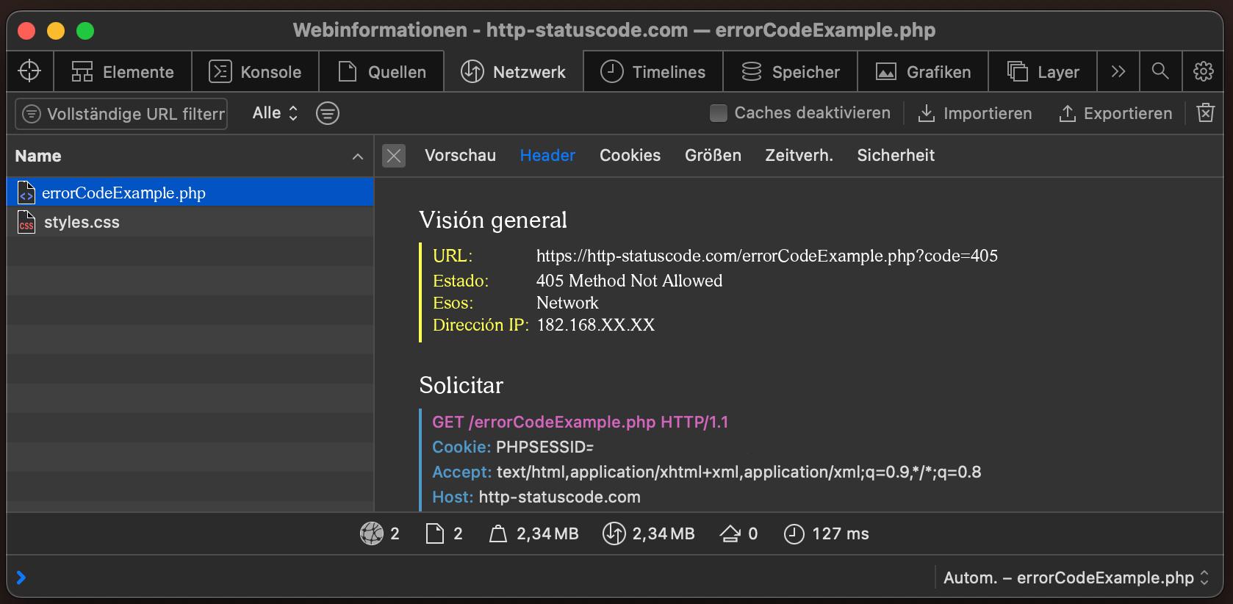The height and width of the screenshot is (604, 1233).
Task: Select the Netzwerk tab
Action: point(513,71)
